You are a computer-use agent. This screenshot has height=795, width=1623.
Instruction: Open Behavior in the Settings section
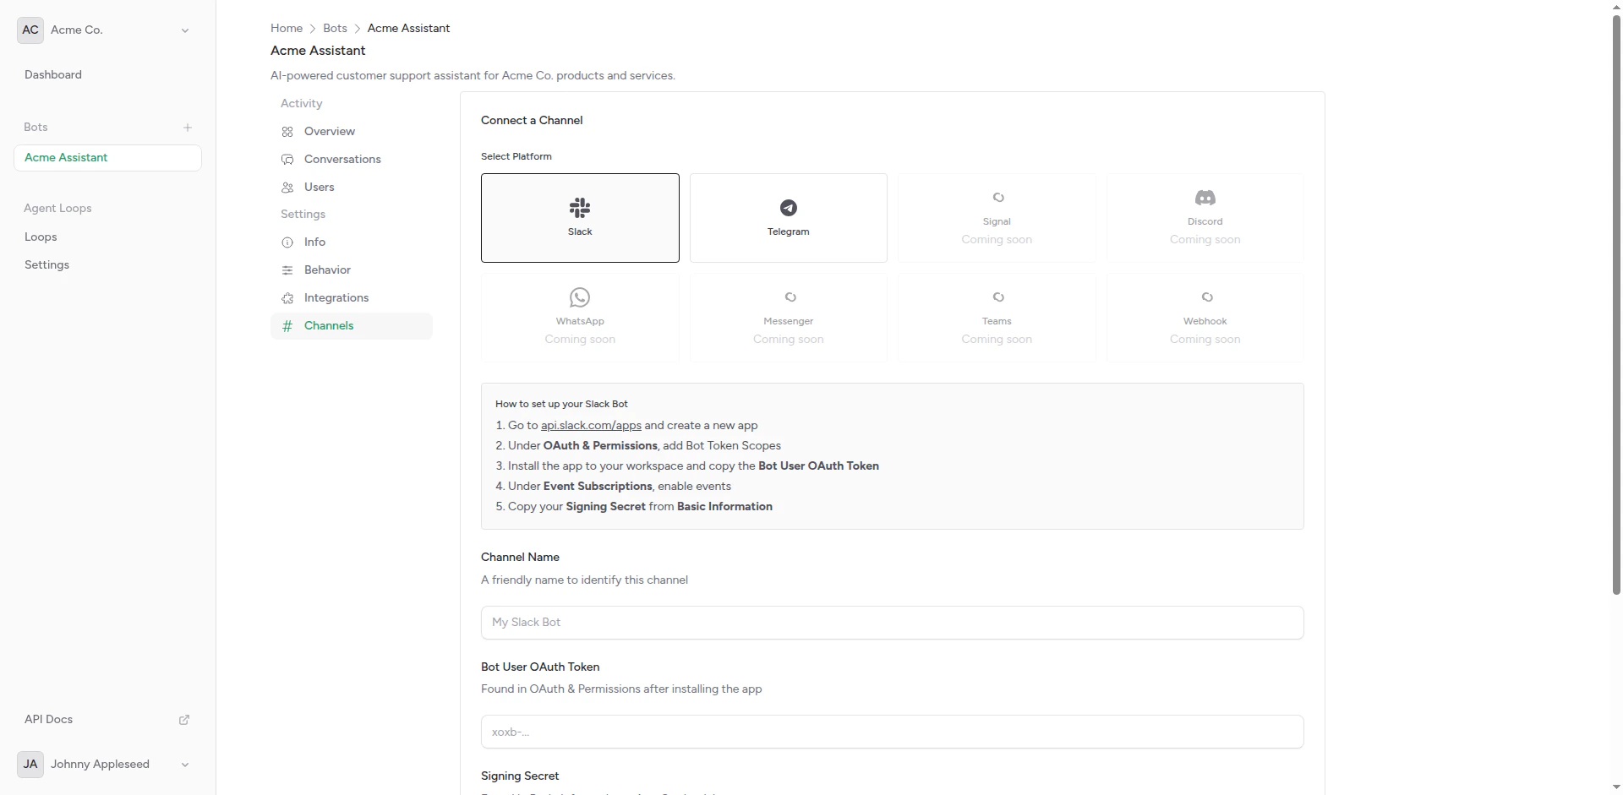[x=327, y=270]
